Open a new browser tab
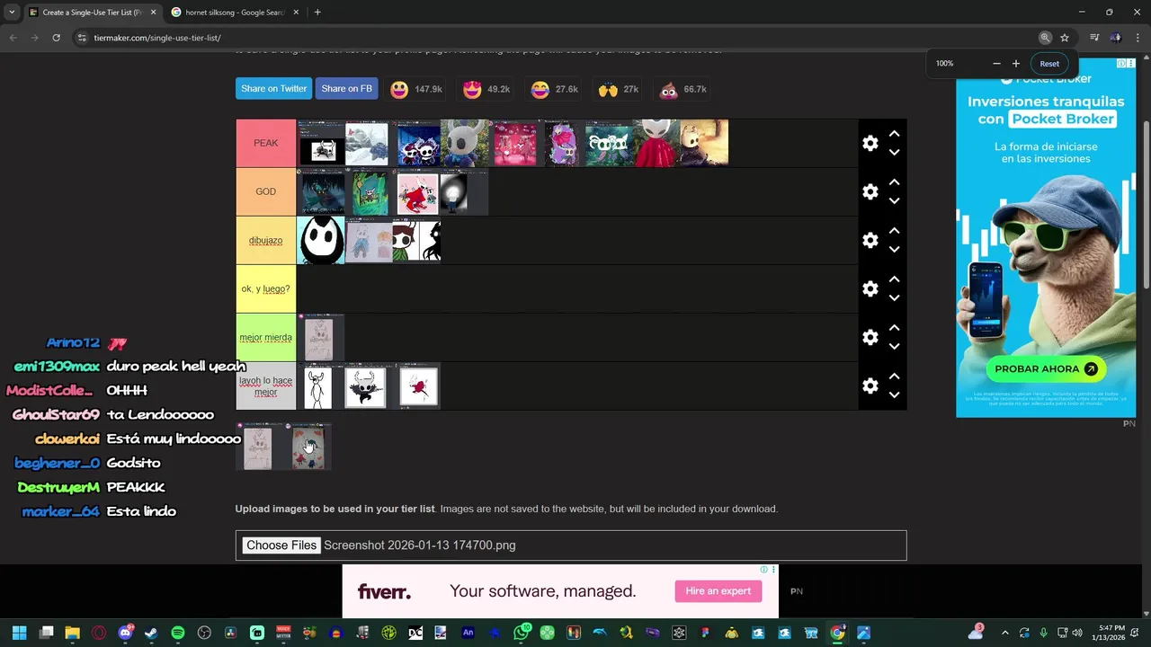The height and width of the screenshot is (647, 1151). pos(317,13)
